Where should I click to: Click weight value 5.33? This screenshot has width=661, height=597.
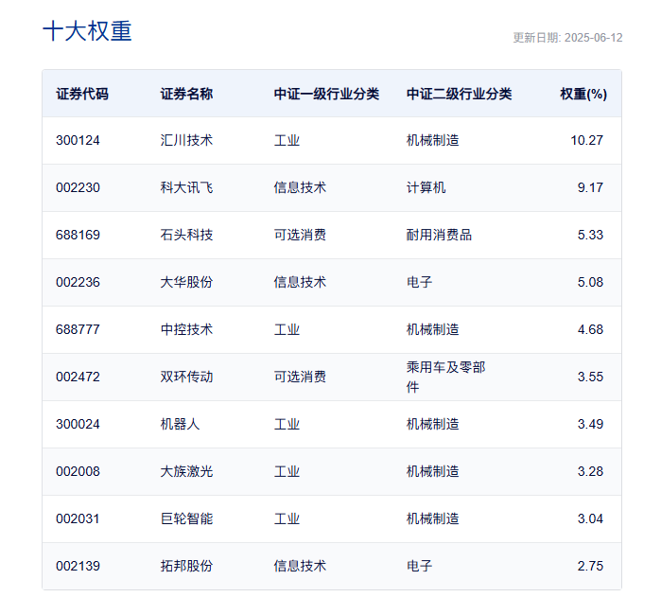click(x=590, y=235)
